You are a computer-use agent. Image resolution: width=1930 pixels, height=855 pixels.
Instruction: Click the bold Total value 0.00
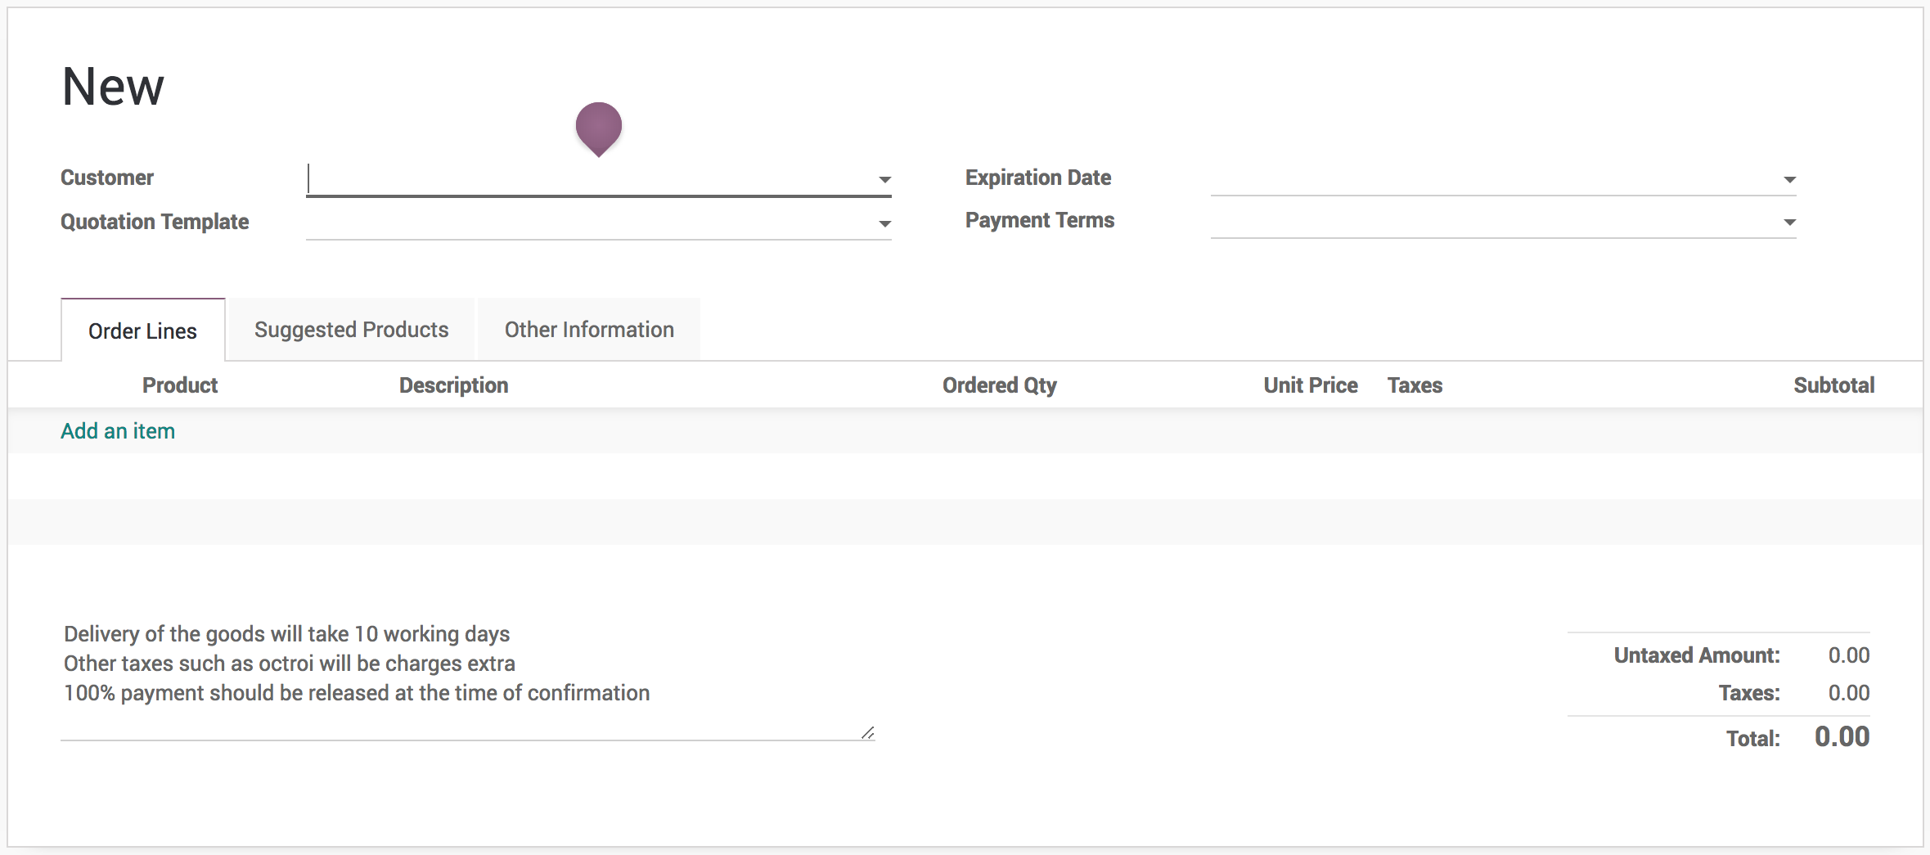pyautogui.click(x=1842, y=736)
